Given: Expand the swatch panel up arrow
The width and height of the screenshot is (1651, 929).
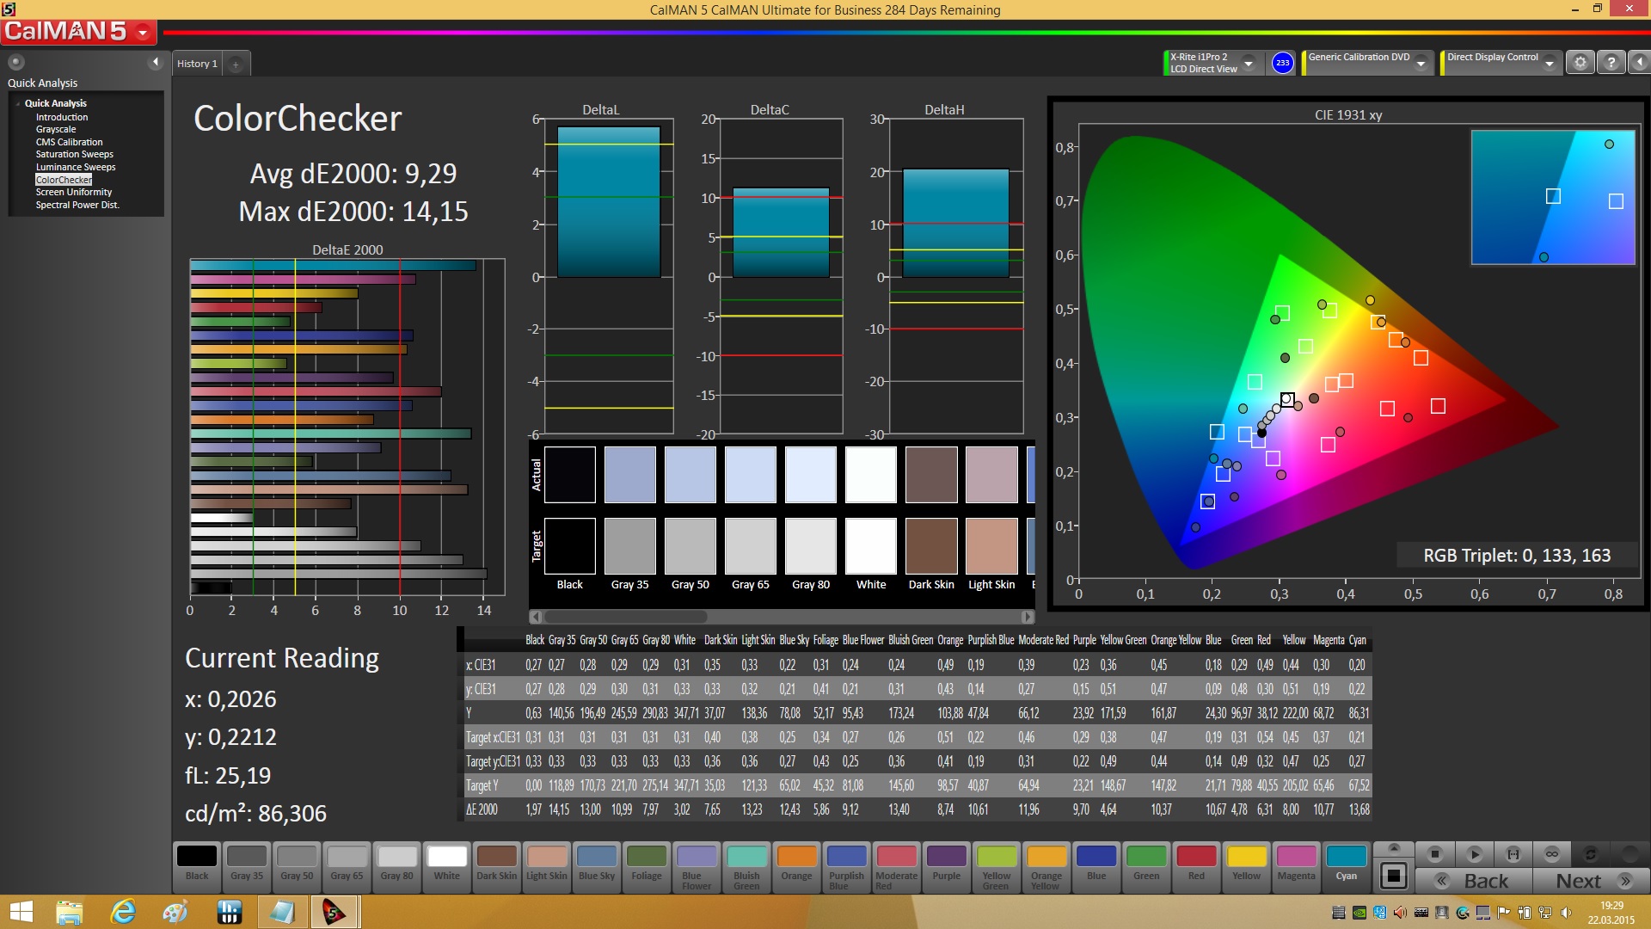Looking at the screenshot, I should click(x=1394, y=847).
